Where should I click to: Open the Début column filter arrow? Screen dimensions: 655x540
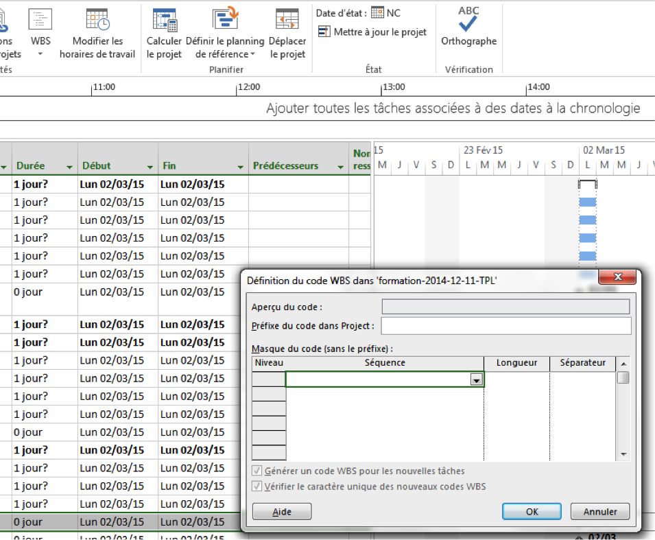click(150, 167)
